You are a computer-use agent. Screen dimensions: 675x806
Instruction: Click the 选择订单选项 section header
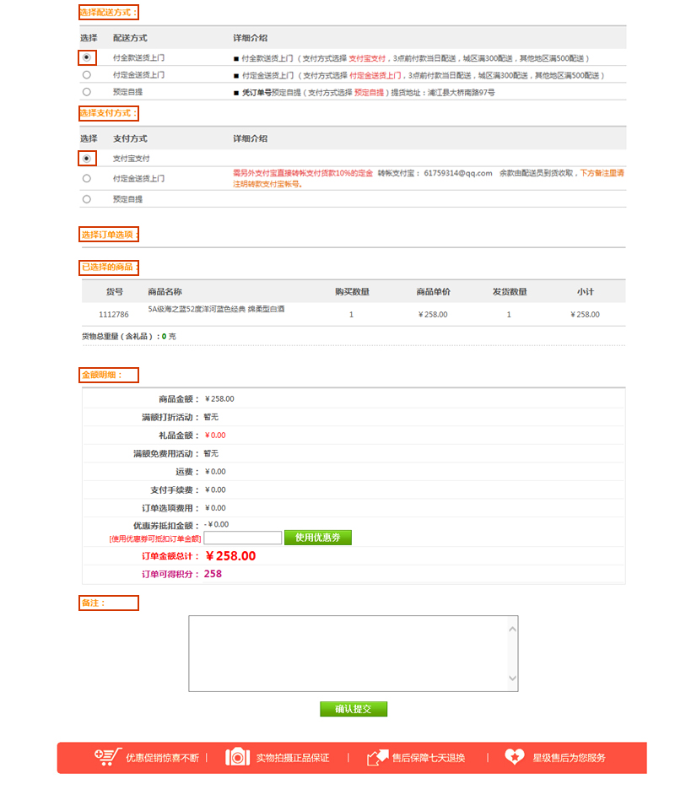click(109, 234)
